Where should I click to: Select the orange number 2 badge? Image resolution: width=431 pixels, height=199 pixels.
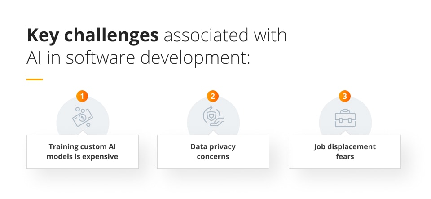(x=213, y=96)
